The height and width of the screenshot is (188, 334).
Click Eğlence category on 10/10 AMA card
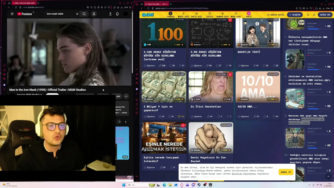tap(243, 116)
